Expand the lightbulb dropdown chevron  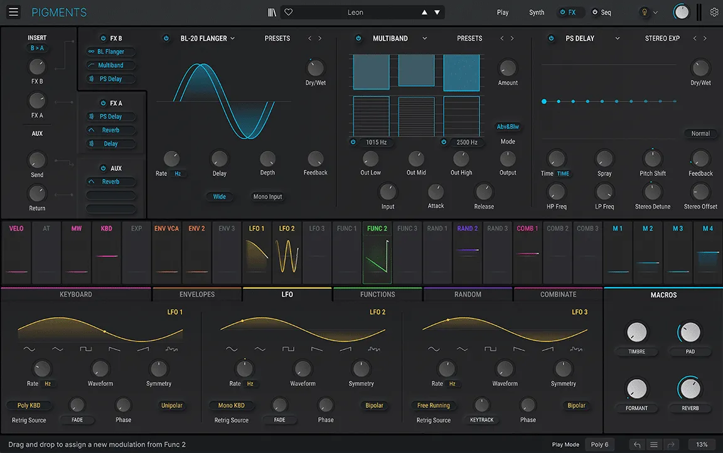(655, 13)
